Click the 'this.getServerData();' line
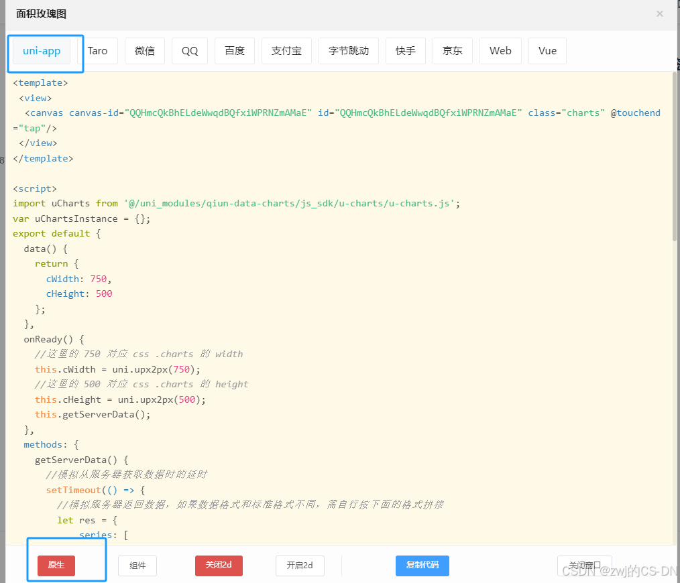The image size is (680, 583). pos(93,414)
